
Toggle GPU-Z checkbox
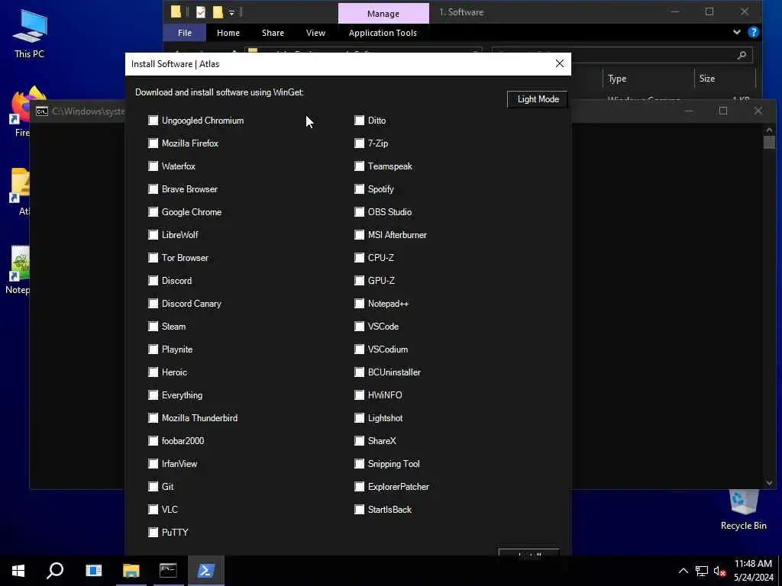(359, 281)
